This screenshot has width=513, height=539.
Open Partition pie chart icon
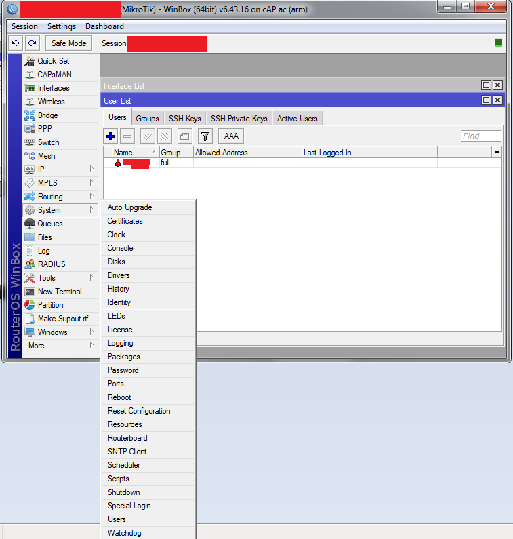point(30,305)
